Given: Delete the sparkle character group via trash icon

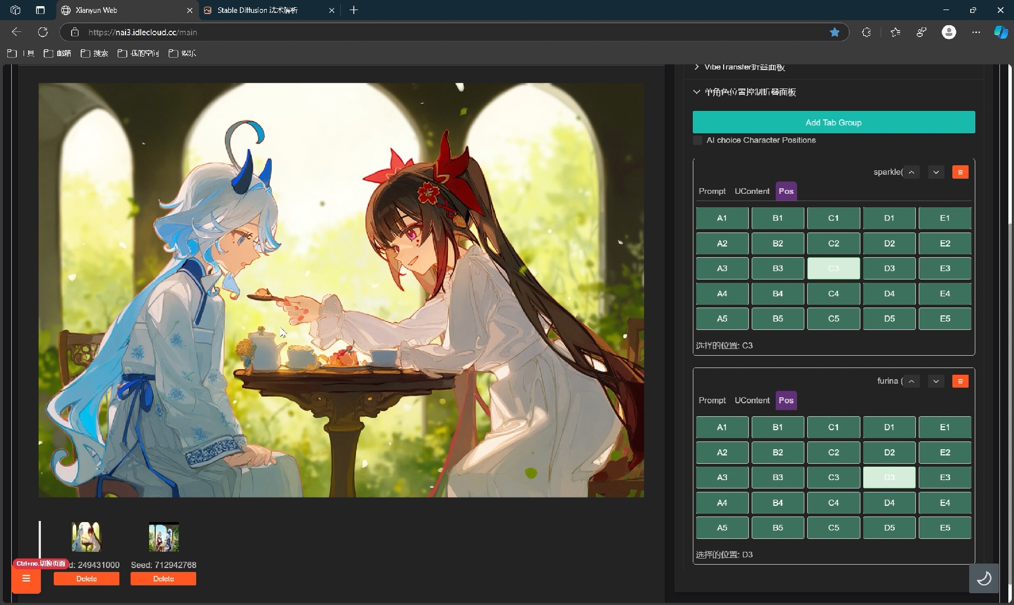Looking at the screenshot, I should click(960, 172).
